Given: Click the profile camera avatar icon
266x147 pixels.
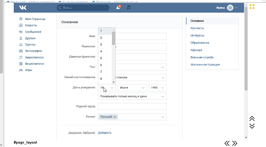Looking at the screenshot, I should (x=230, y=8).
